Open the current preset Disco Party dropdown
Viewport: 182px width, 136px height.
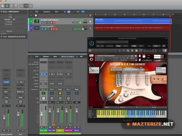pos(125,70)
